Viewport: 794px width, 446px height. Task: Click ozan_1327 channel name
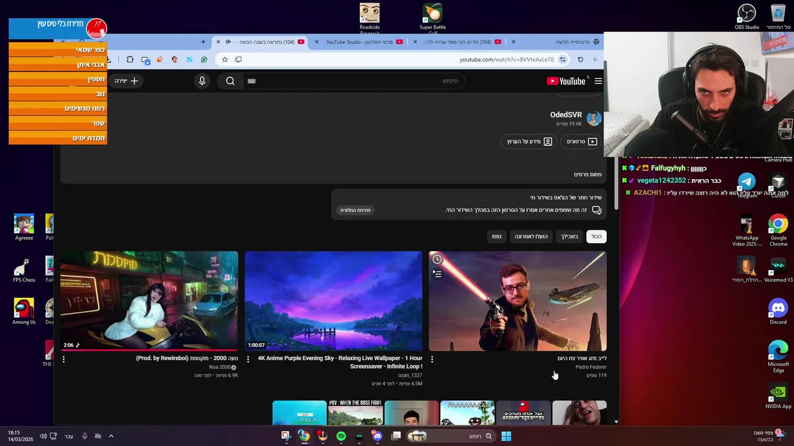click(x=410, y=375)
